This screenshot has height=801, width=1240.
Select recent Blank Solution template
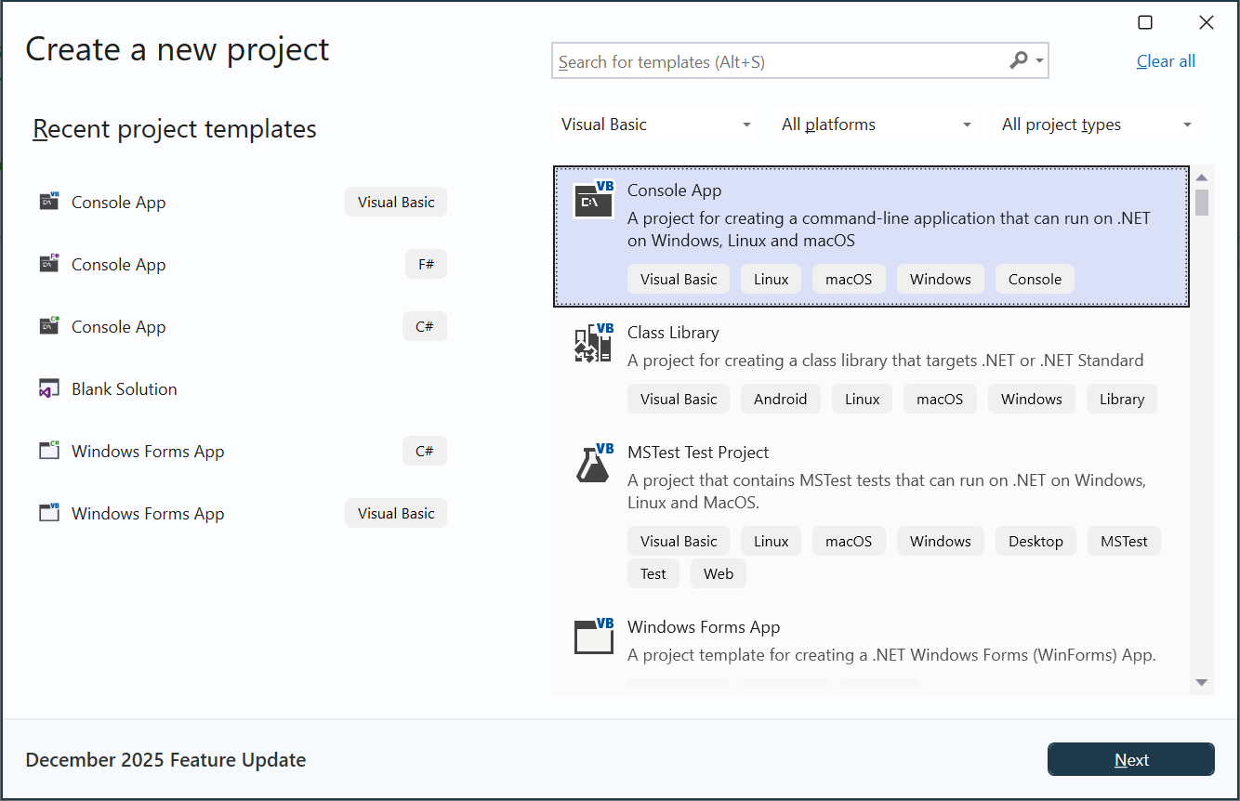coord(243,388)
